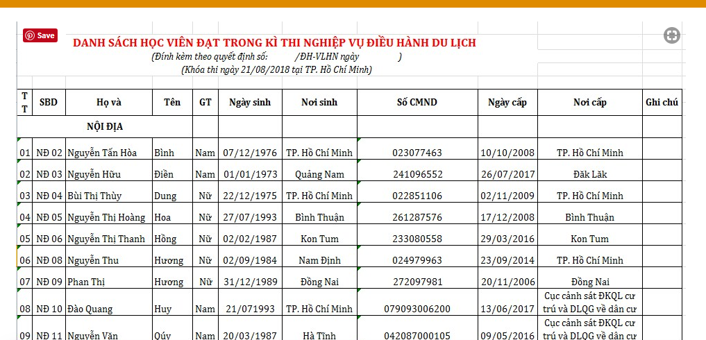
Task: Click the 'Họ và' column header
Action: pos(108,102)
